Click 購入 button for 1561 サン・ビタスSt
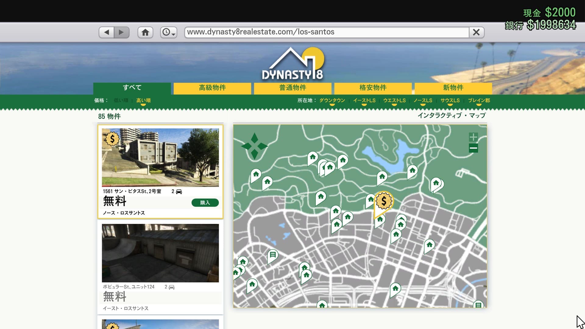Image resolution: width=585 pixels, height=329 pixels. tap(205, 203)
